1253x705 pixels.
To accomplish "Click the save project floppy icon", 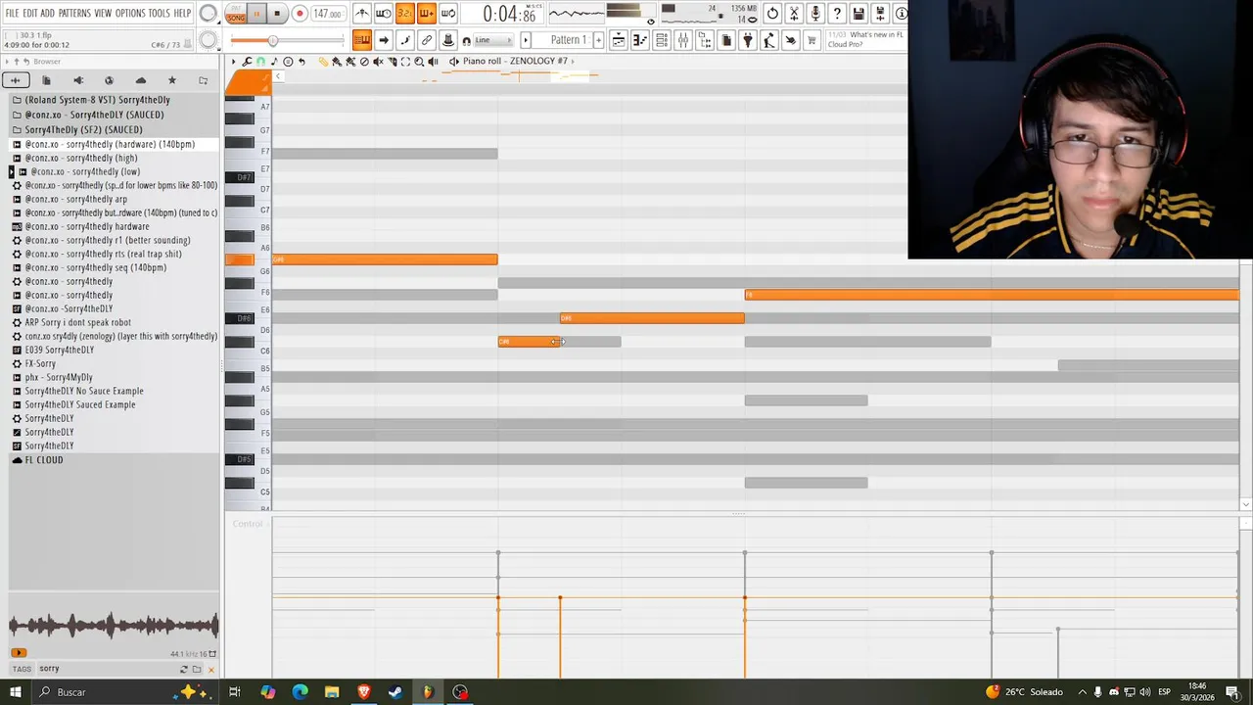I will (x=859, y=14).
